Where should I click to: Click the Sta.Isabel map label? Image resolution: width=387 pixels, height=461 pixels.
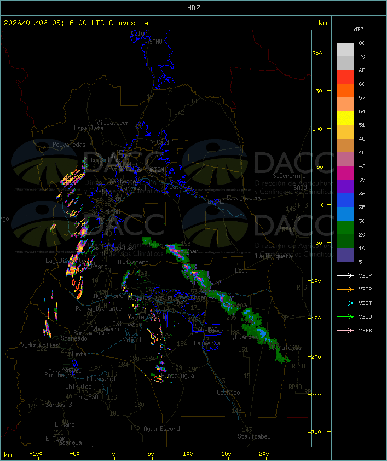pos(254,436)
